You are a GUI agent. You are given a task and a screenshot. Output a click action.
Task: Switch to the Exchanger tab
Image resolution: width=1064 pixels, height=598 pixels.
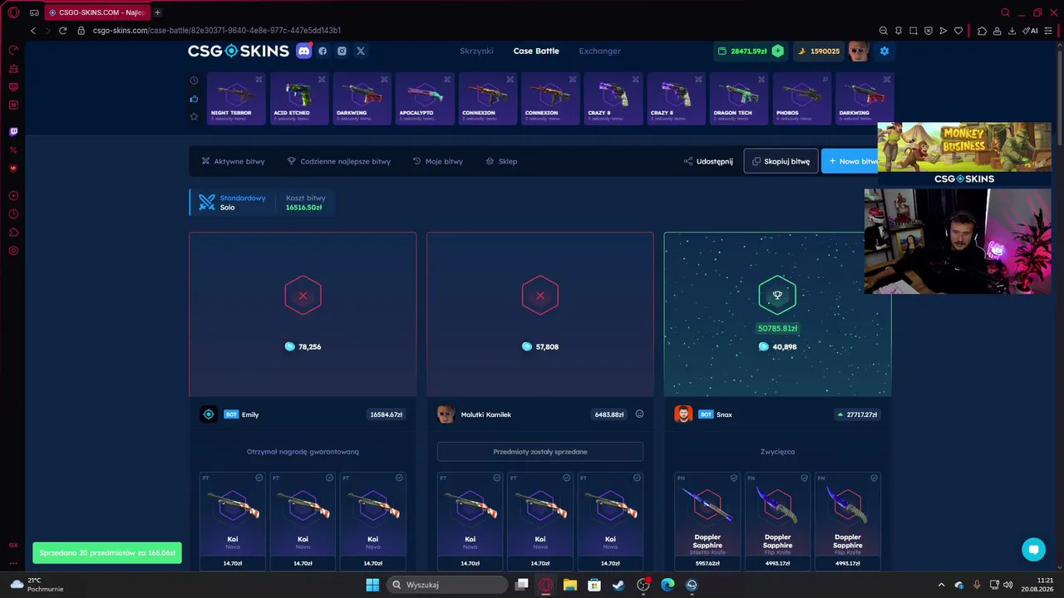[x=600, y=51]
